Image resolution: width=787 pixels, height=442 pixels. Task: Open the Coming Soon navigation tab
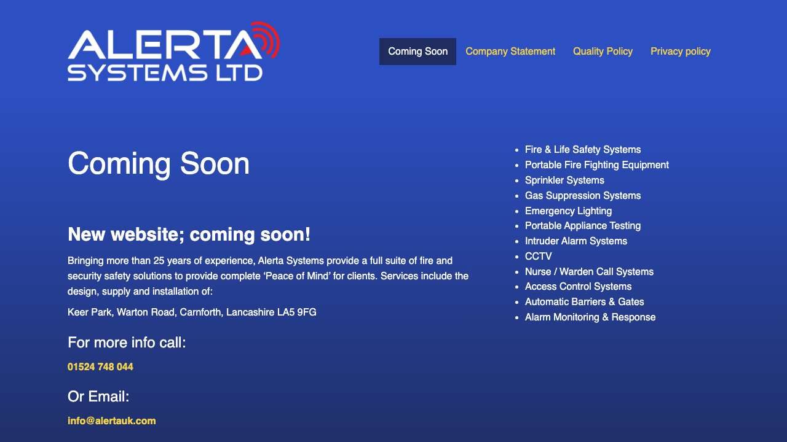(417, 51)
